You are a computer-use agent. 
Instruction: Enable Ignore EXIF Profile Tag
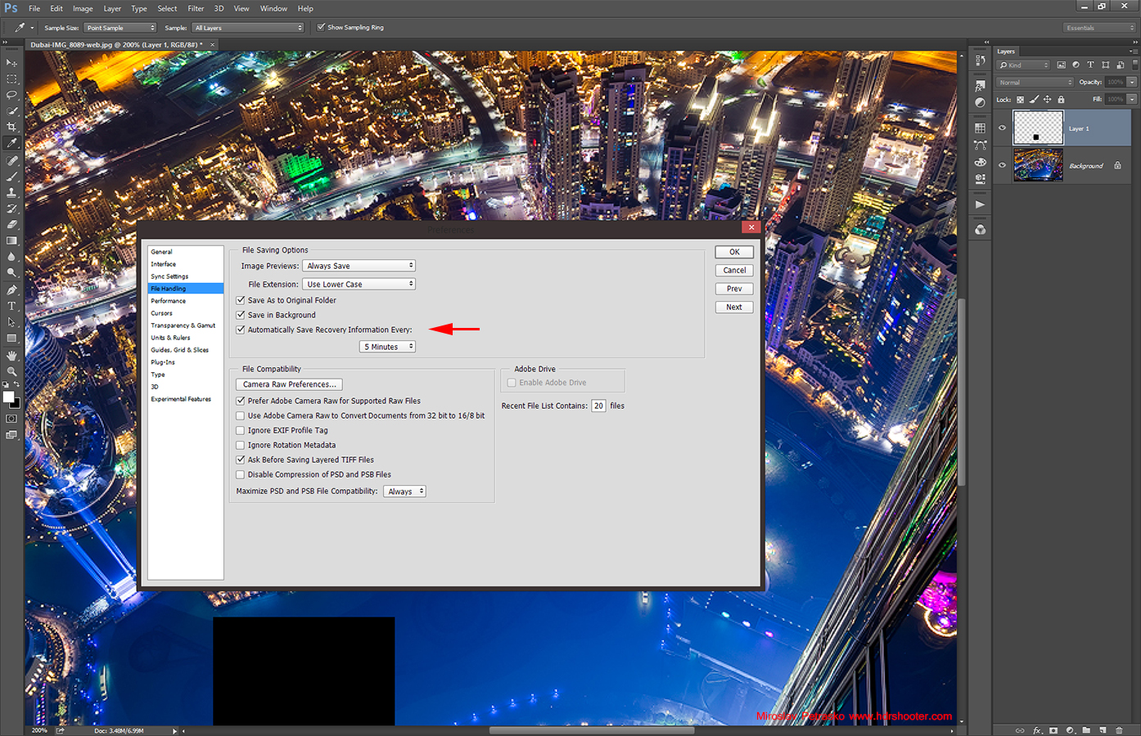pyautogui.click(x=241, y=430)
